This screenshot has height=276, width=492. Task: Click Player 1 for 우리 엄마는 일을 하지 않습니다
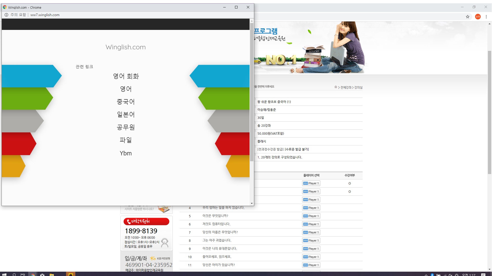[311, 208]
